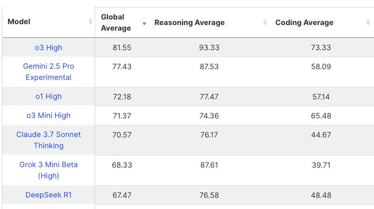Screen dimensions: 374x209
Task: Select the 93.33 reasoning average cell
Action: [209, 47]
